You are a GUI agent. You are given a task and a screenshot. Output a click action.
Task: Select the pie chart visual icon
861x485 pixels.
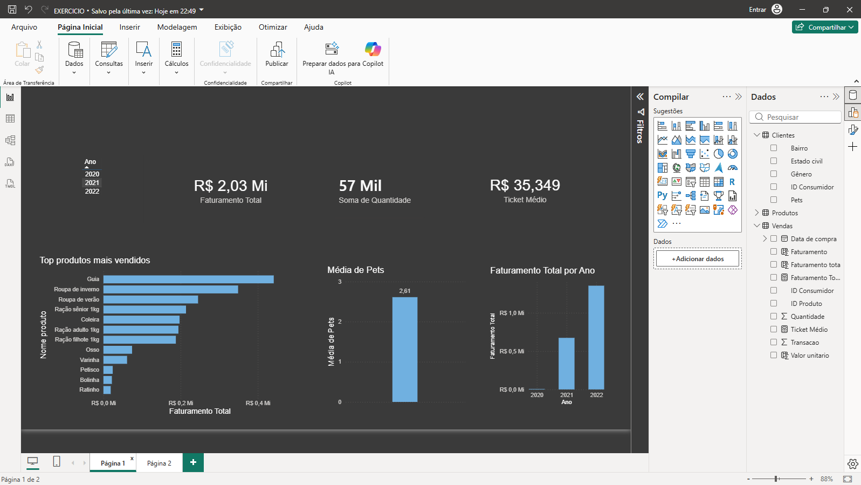click(719, 154)
